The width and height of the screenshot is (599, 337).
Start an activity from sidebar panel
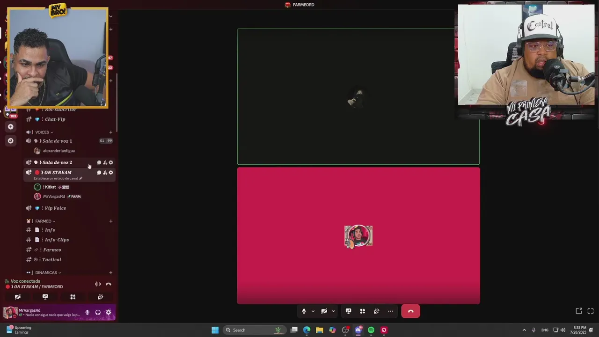pos(73,297)
